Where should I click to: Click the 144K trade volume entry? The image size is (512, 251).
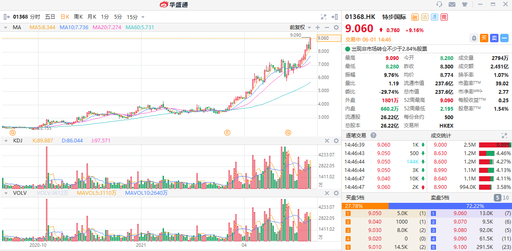(x=413, y=162)
